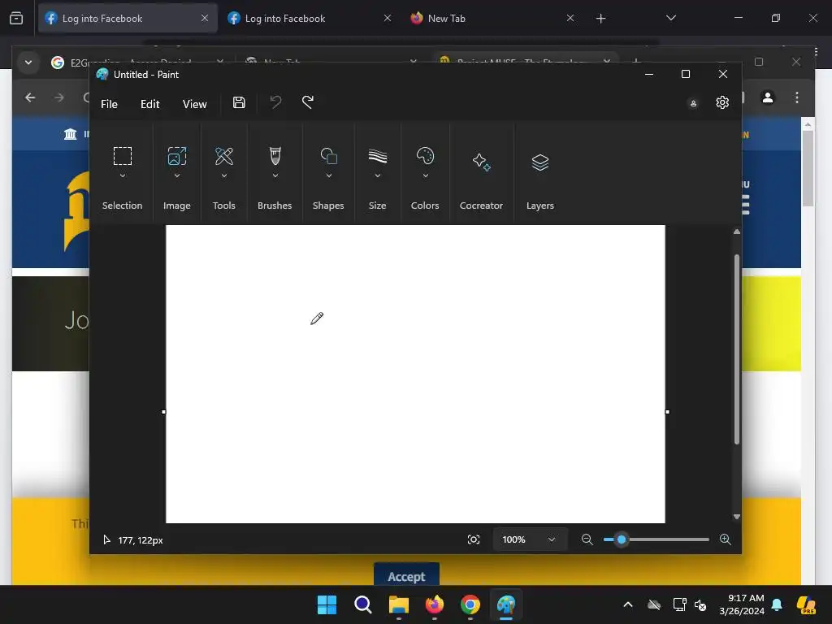
Task: Switch to Firefox from taskbar
Action: point(435,604)
